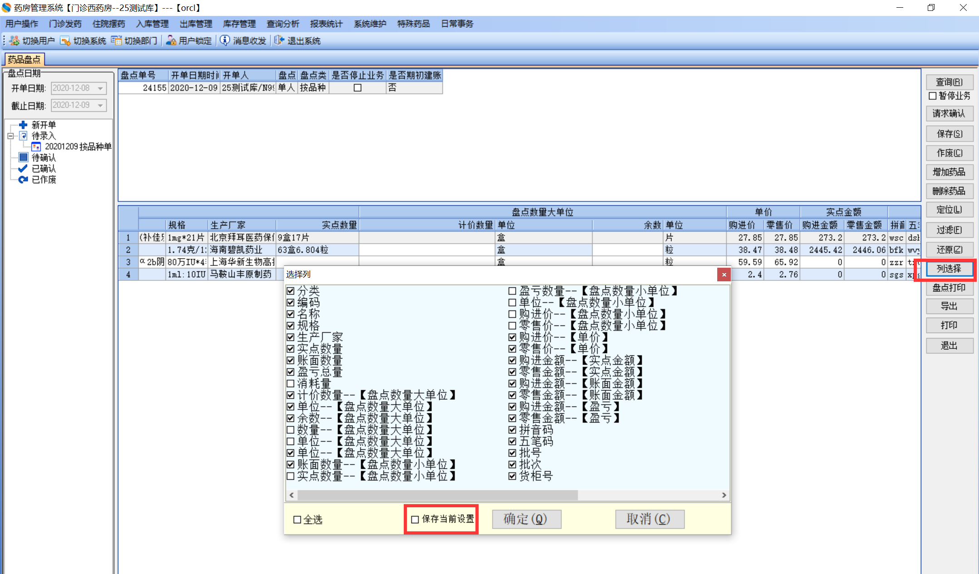This screenshot has height=574, width=979.
Task: Check the 全选 select-all checkbox
Action: [x=297, y=520]
